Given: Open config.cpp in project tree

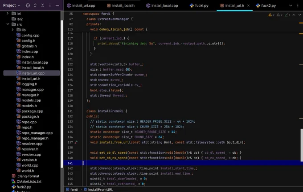Looking at the screenshot, I should (28, 35).
